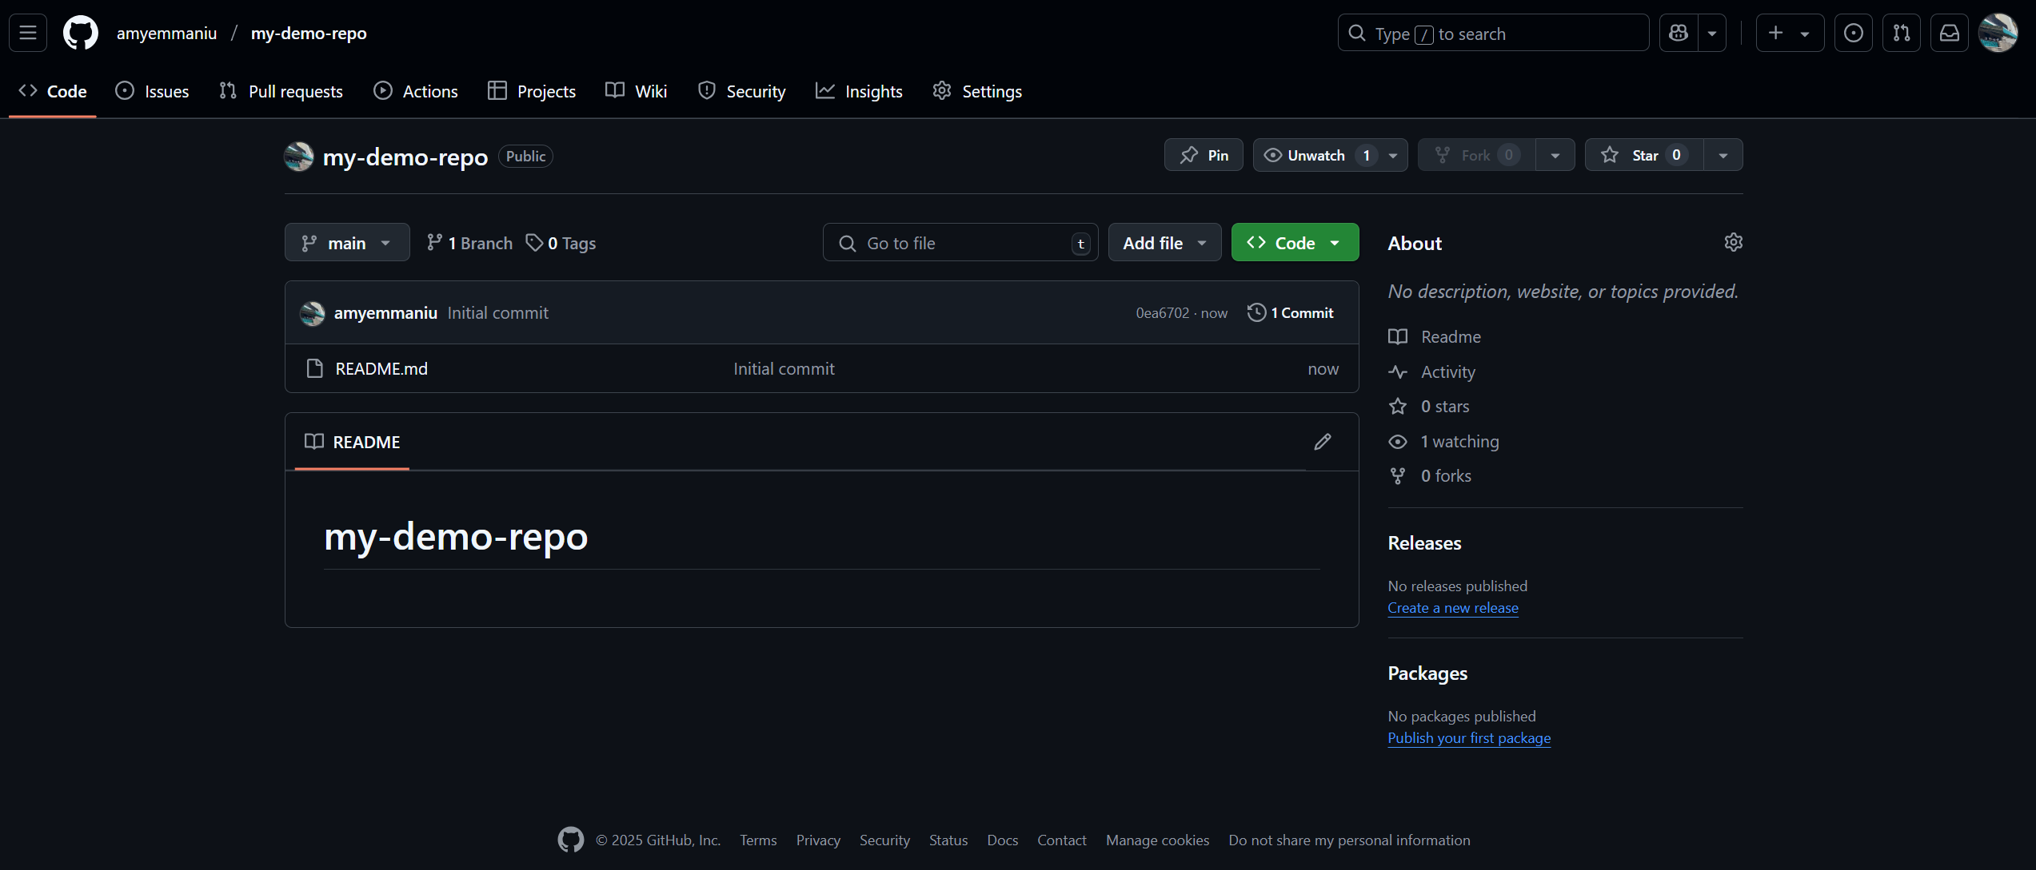Viewport: 2036px width, 870px height.
Task: Open the footer Terms link
Action: coord(758,840)
